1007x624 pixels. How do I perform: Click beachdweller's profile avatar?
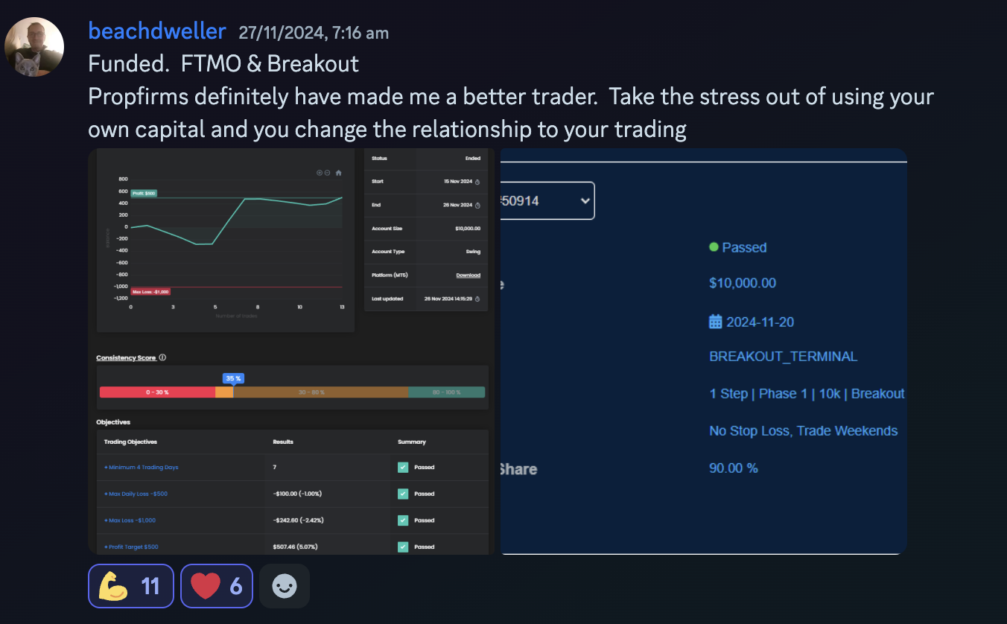pyautogui.click(x=34, y=47)
